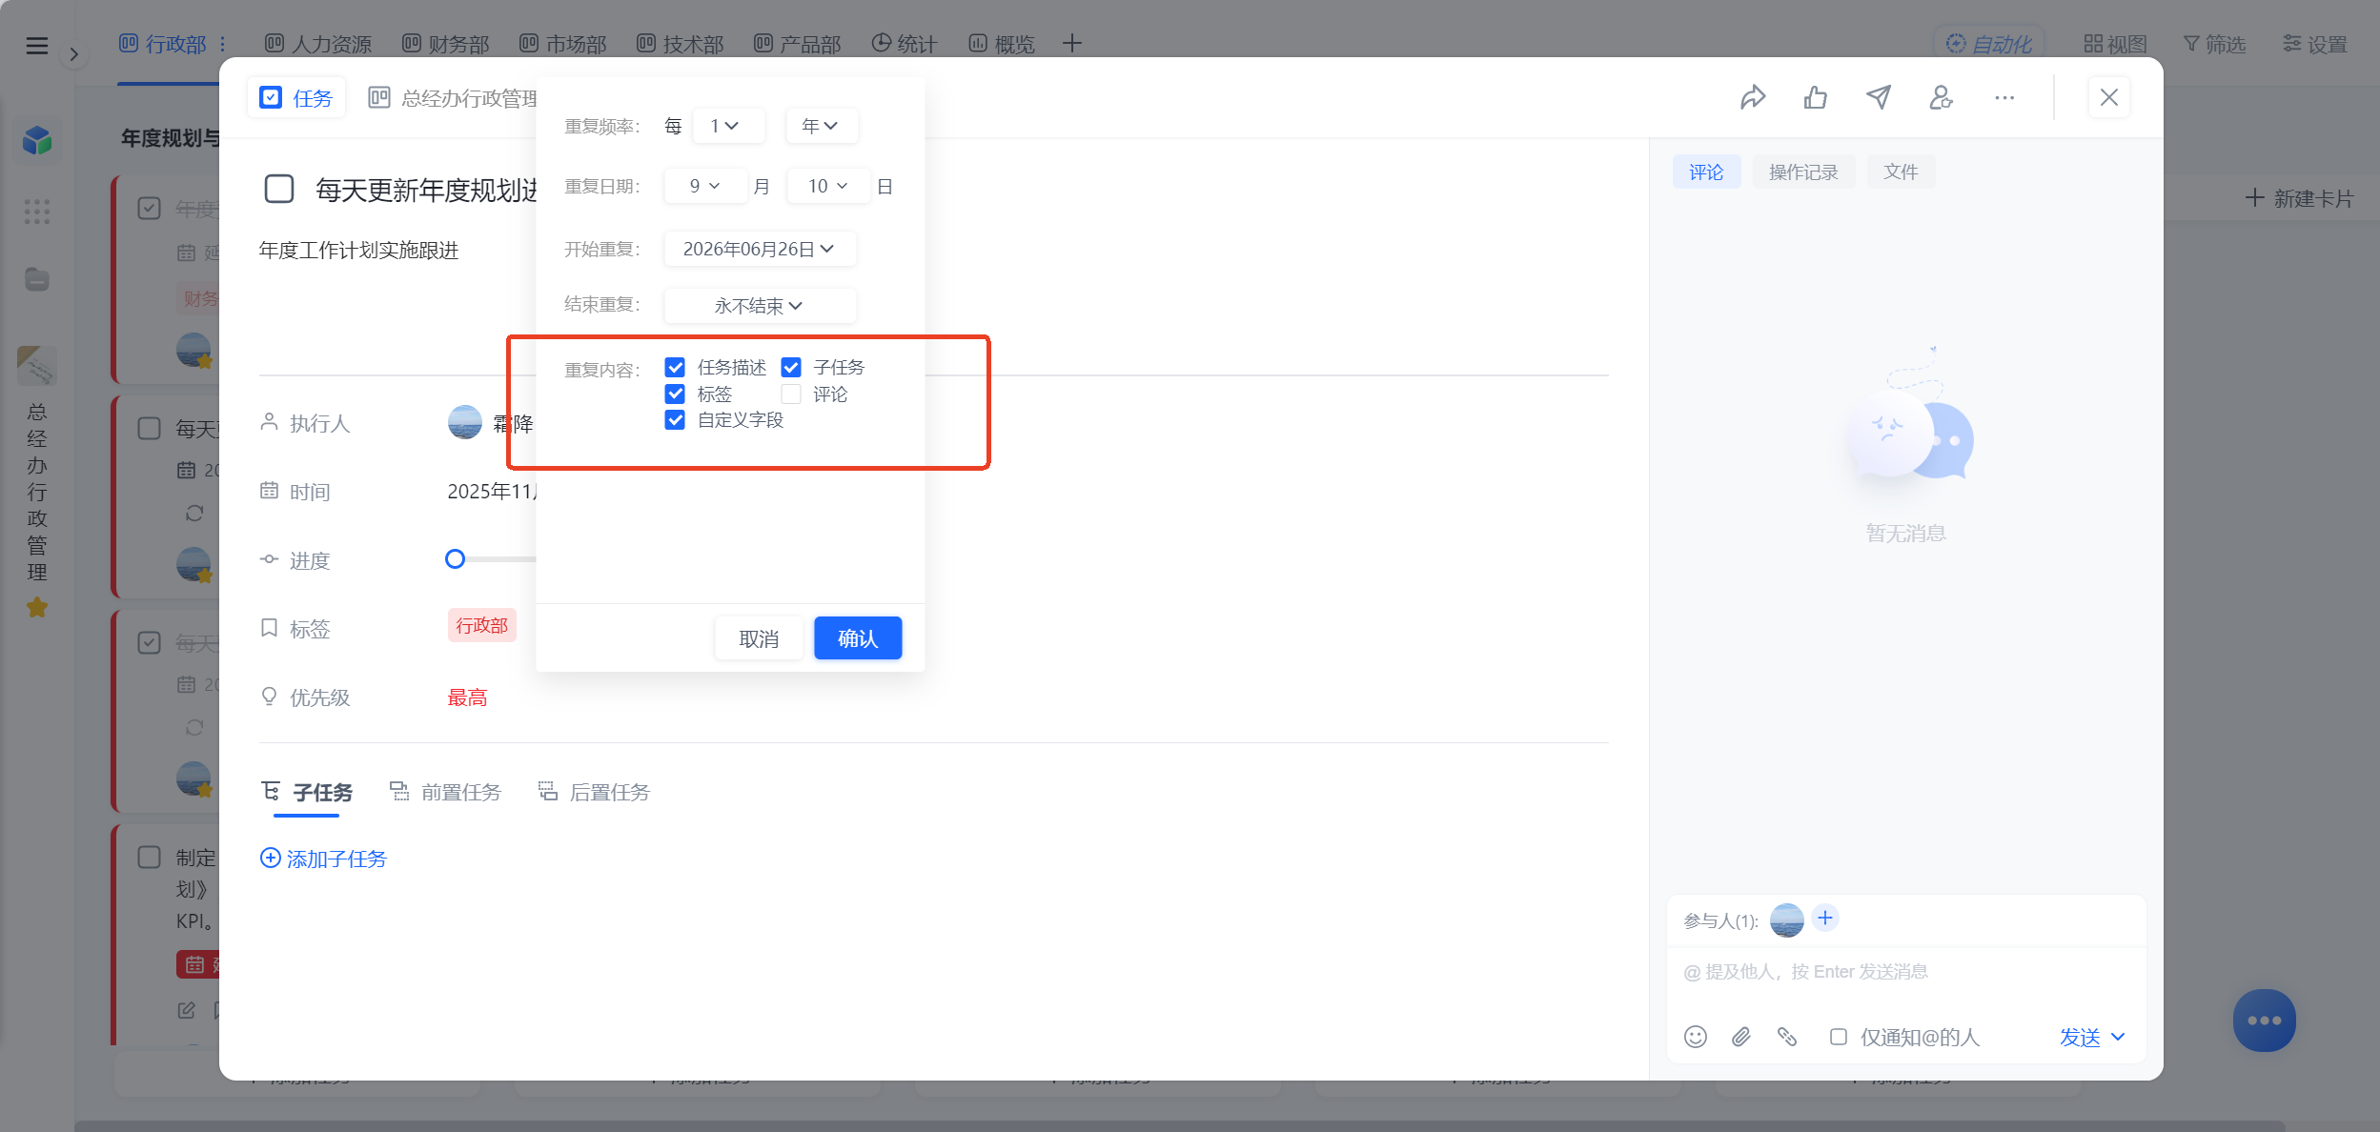The height and width of the screenshot is (1132, 2380).
Task: Open the 任务 type selector
Action: pos(296,97)
